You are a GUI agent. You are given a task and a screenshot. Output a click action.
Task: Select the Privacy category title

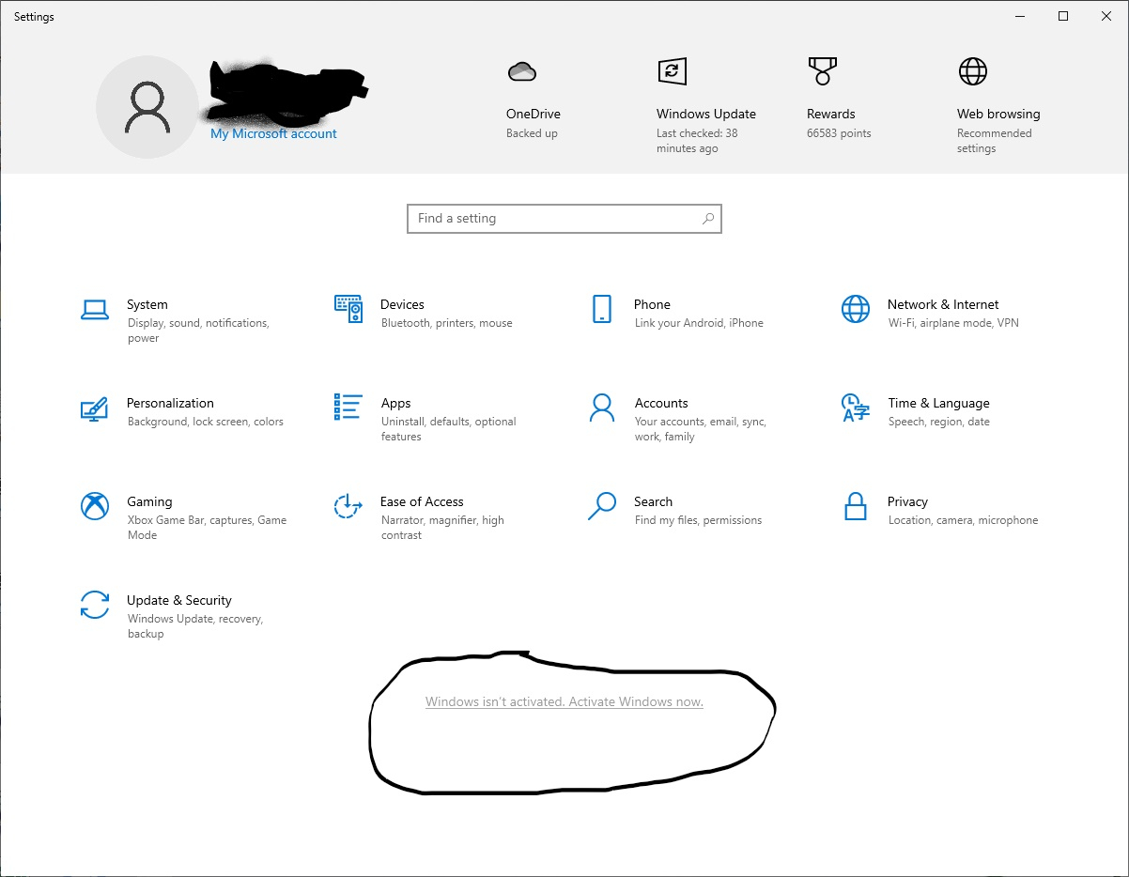pyautogui.click(x=907, y=501)
